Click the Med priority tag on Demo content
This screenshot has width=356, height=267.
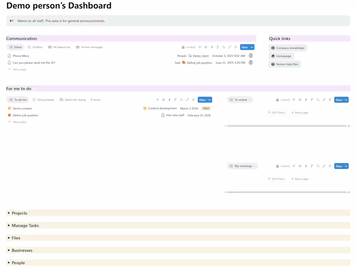pyautogui.click(x=206, y=108)
